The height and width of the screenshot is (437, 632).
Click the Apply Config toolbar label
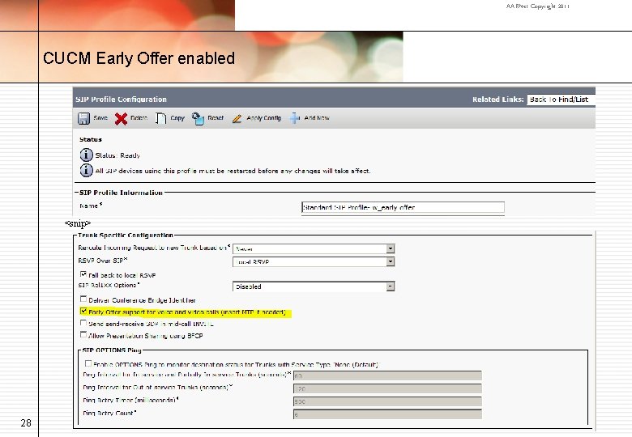(263, 118)
